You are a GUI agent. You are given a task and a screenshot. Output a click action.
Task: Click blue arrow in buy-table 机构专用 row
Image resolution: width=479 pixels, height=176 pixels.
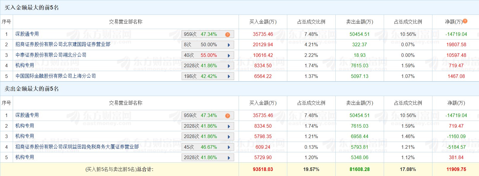click(x=229, y=66)
